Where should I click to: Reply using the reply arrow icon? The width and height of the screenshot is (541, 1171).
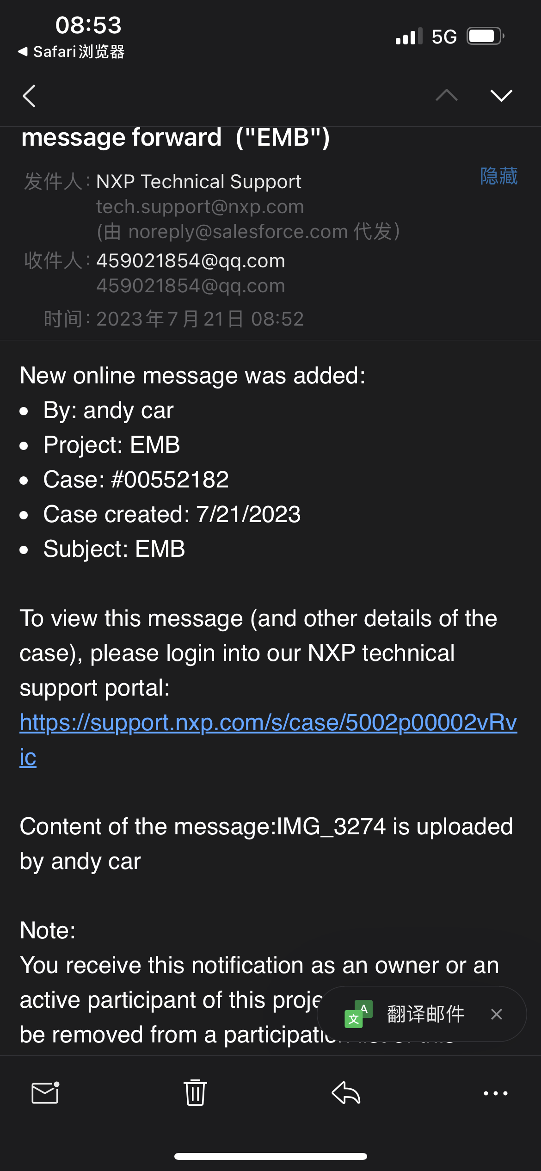346,1093
